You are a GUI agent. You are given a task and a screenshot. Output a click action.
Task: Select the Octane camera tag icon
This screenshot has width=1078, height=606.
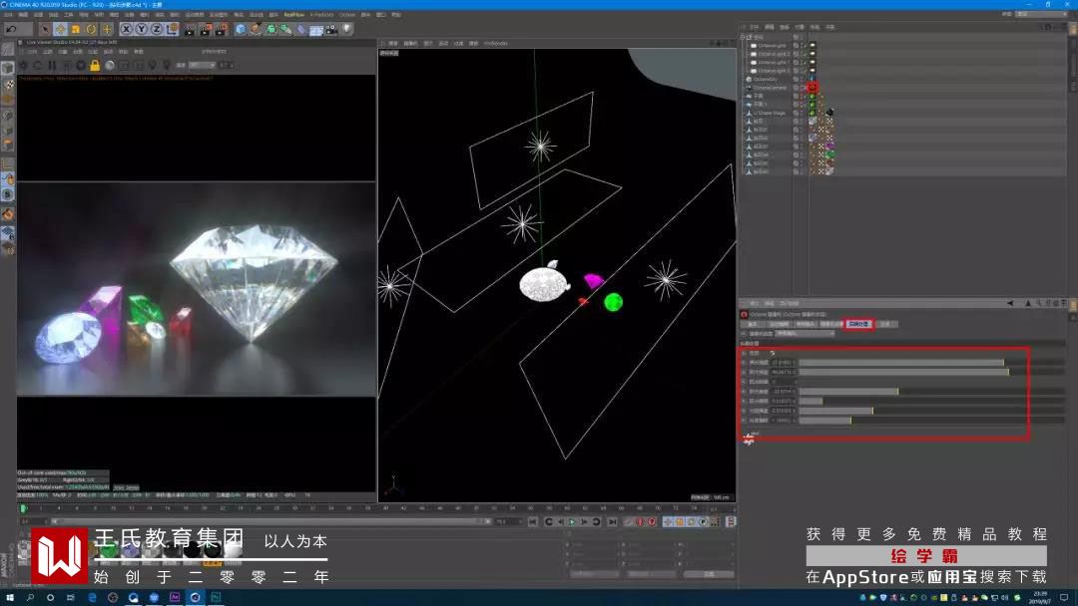pyautogui.click(x=812, y=87)
